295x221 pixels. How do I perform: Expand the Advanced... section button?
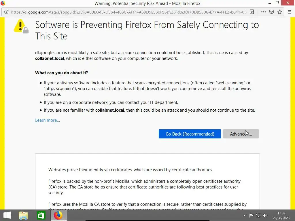coord(241,134)
